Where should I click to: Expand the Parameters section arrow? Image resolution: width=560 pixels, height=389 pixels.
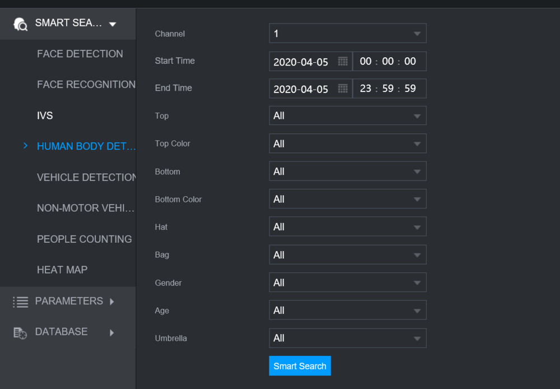(x=112, y=302)
